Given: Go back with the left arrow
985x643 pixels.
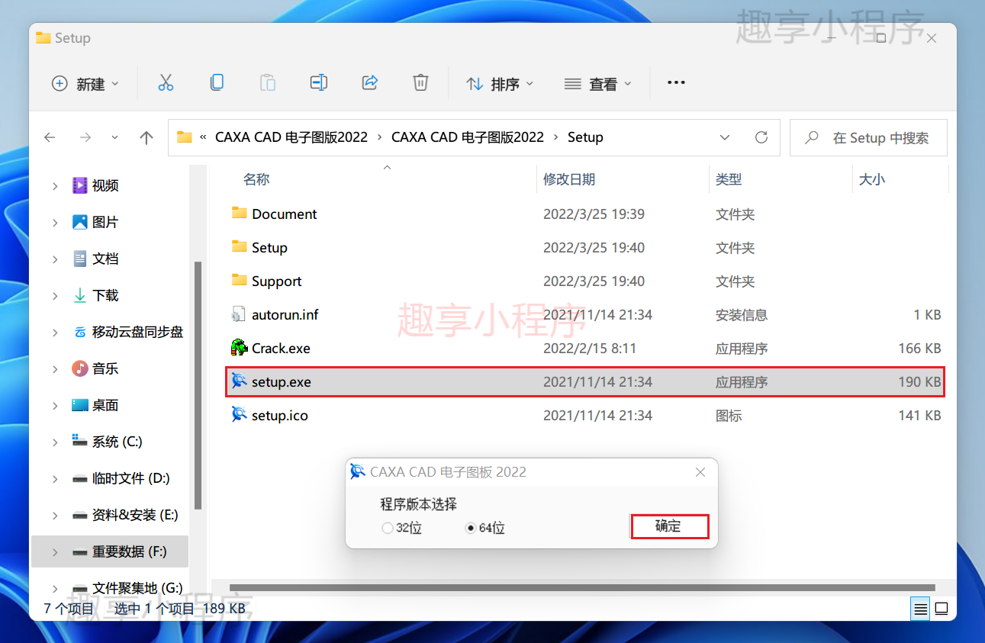Looking at the screenshot, I should coord(50,137).
